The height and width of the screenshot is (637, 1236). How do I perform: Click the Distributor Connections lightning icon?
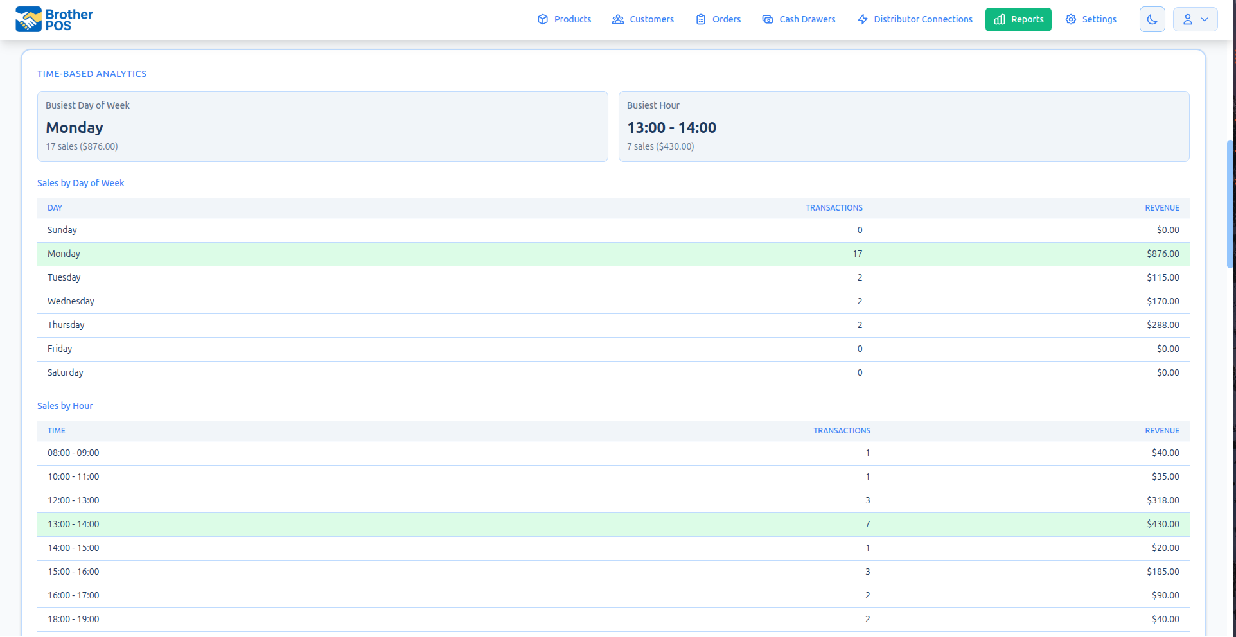click(x=862, y=19)
